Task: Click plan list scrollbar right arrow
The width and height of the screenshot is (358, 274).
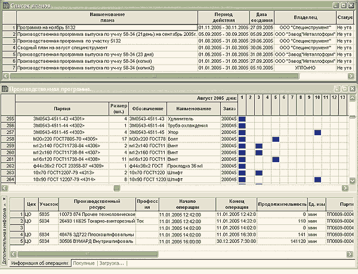Action: (351, 76)
